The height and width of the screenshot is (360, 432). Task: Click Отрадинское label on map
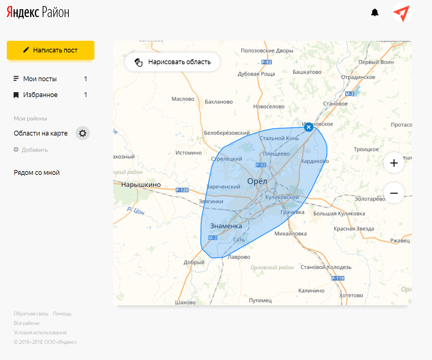(358, 77)
